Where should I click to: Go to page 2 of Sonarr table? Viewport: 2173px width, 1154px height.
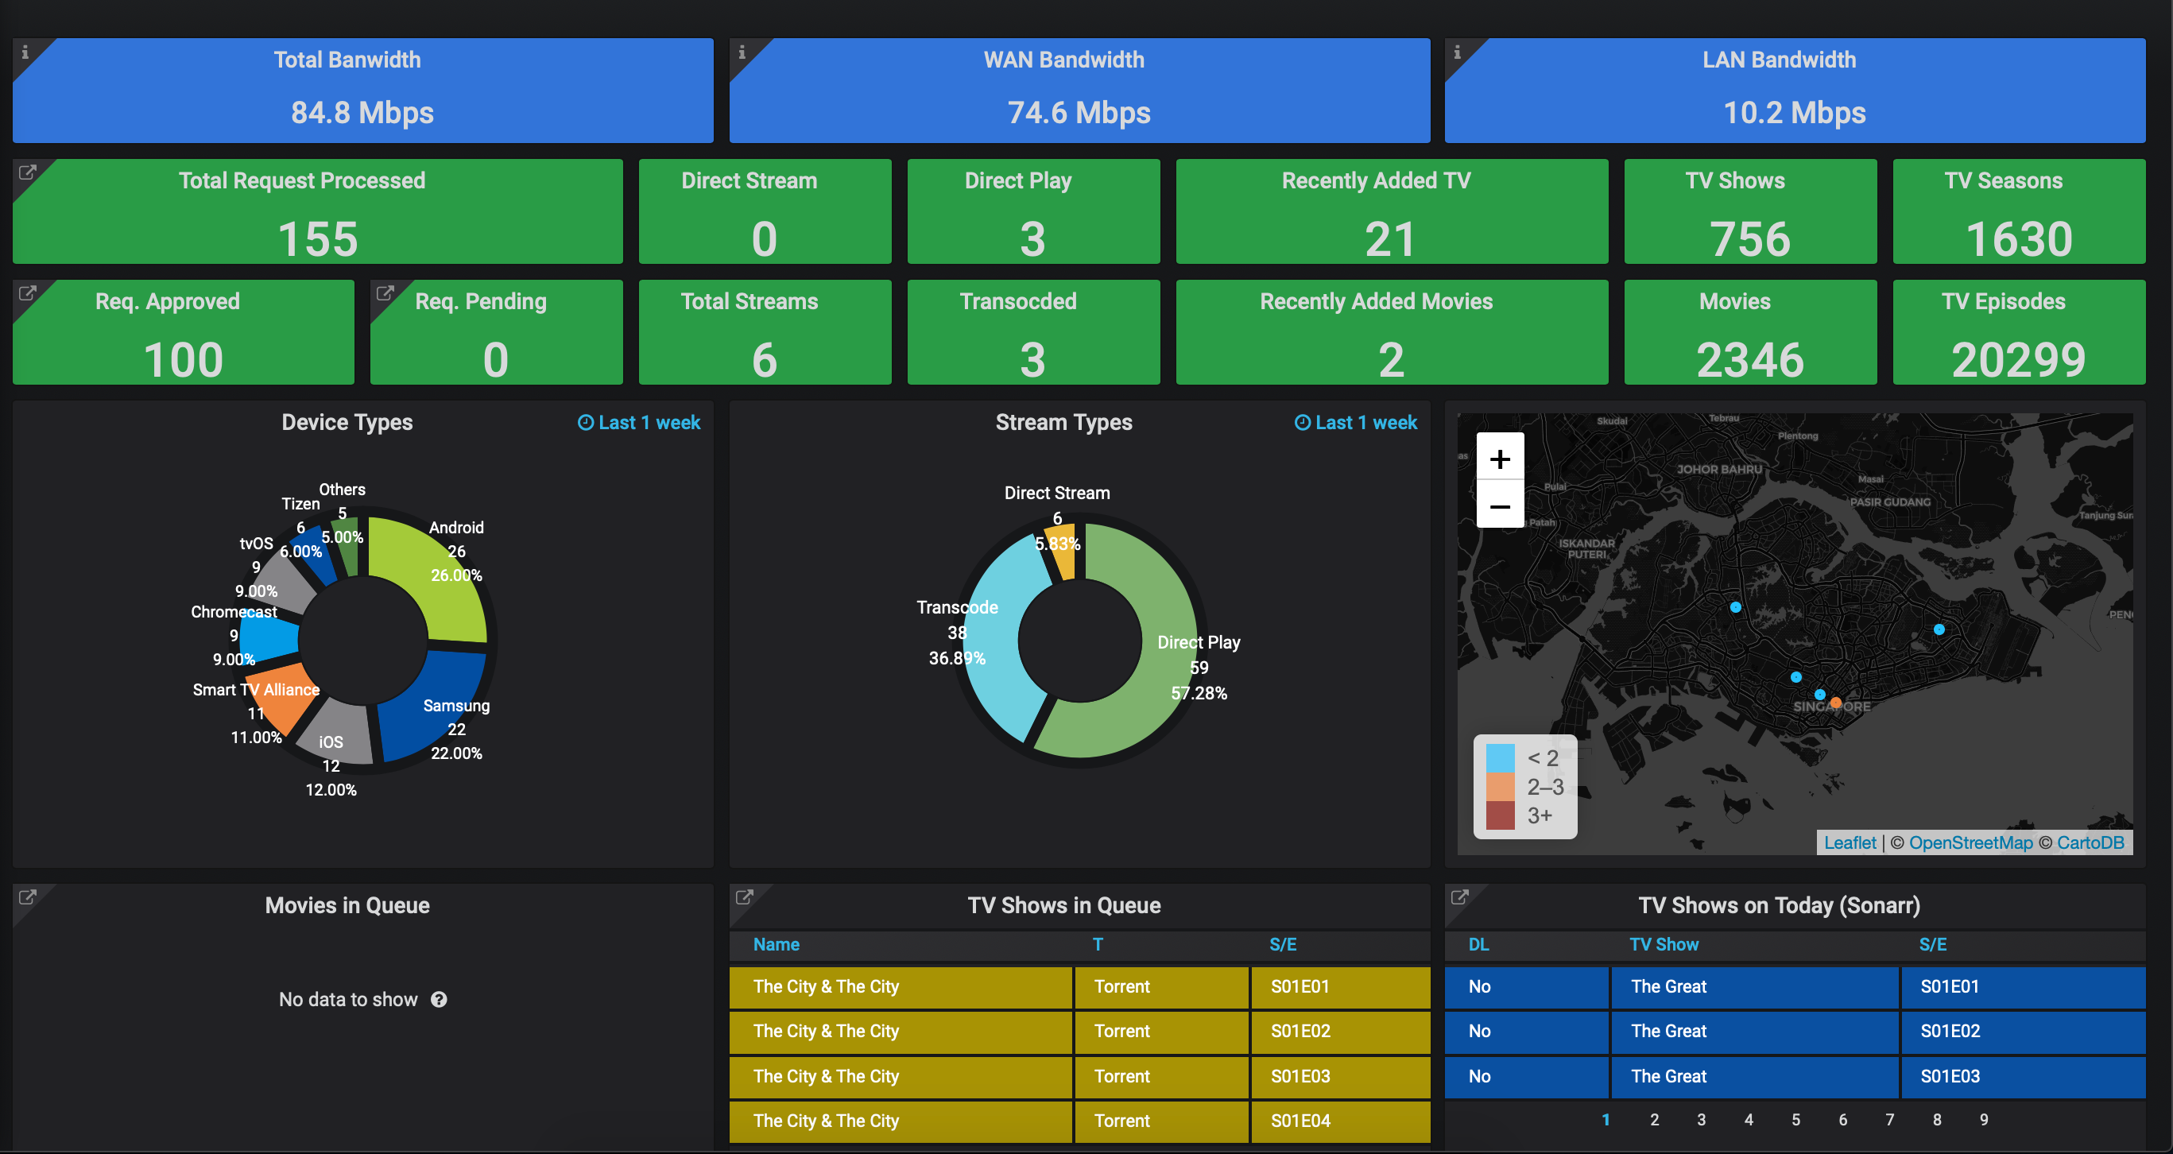1654,1119
